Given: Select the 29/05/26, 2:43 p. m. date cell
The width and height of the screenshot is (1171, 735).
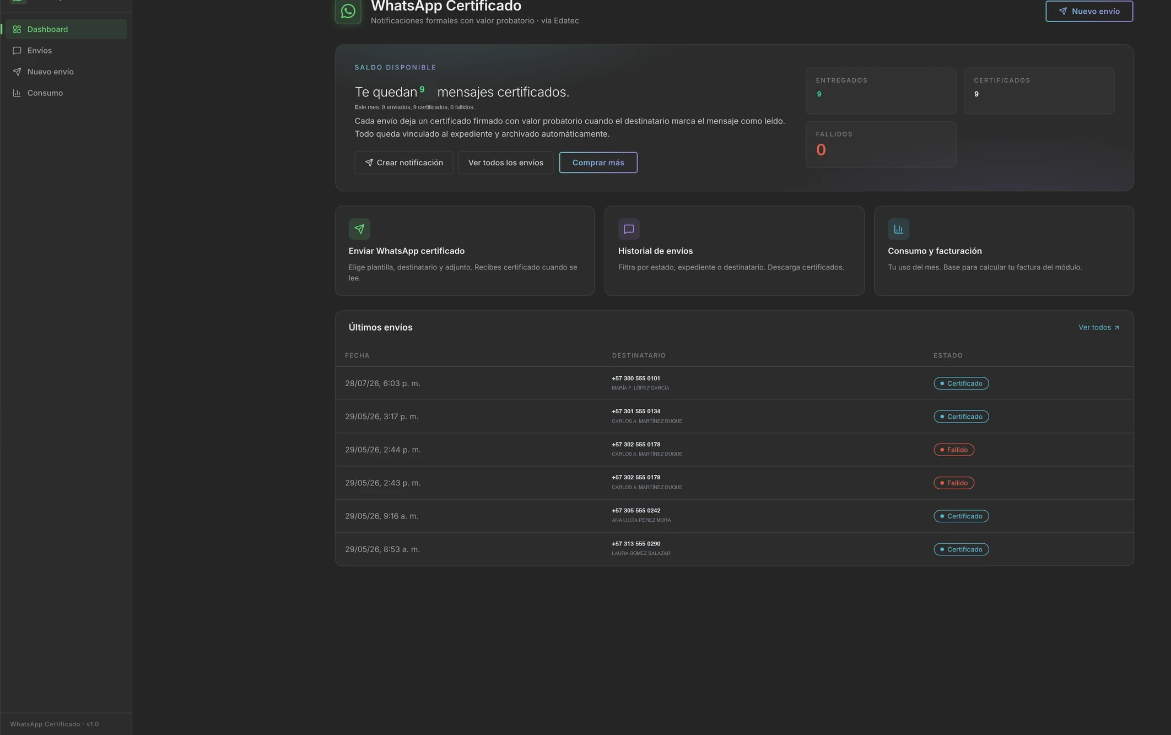Looking at the screenshot, I should (x=383, y=483).
